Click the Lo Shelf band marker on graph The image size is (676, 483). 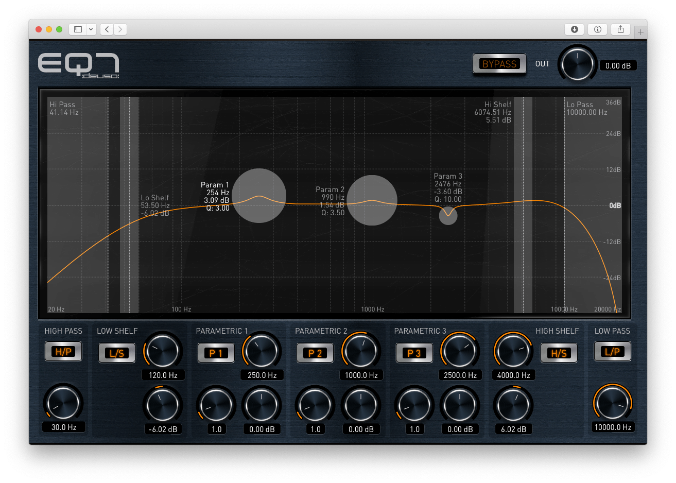(x=129, y=205)
